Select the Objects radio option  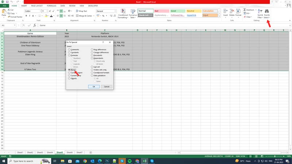69,78
